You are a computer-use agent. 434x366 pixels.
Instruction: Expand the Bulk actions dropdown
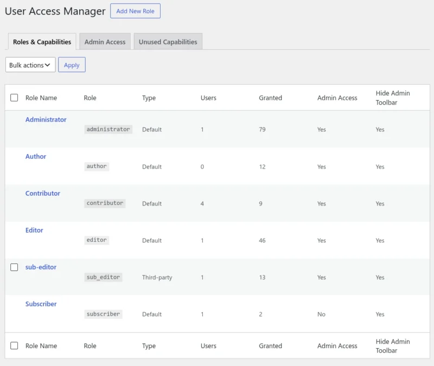(x=30, y=65)
